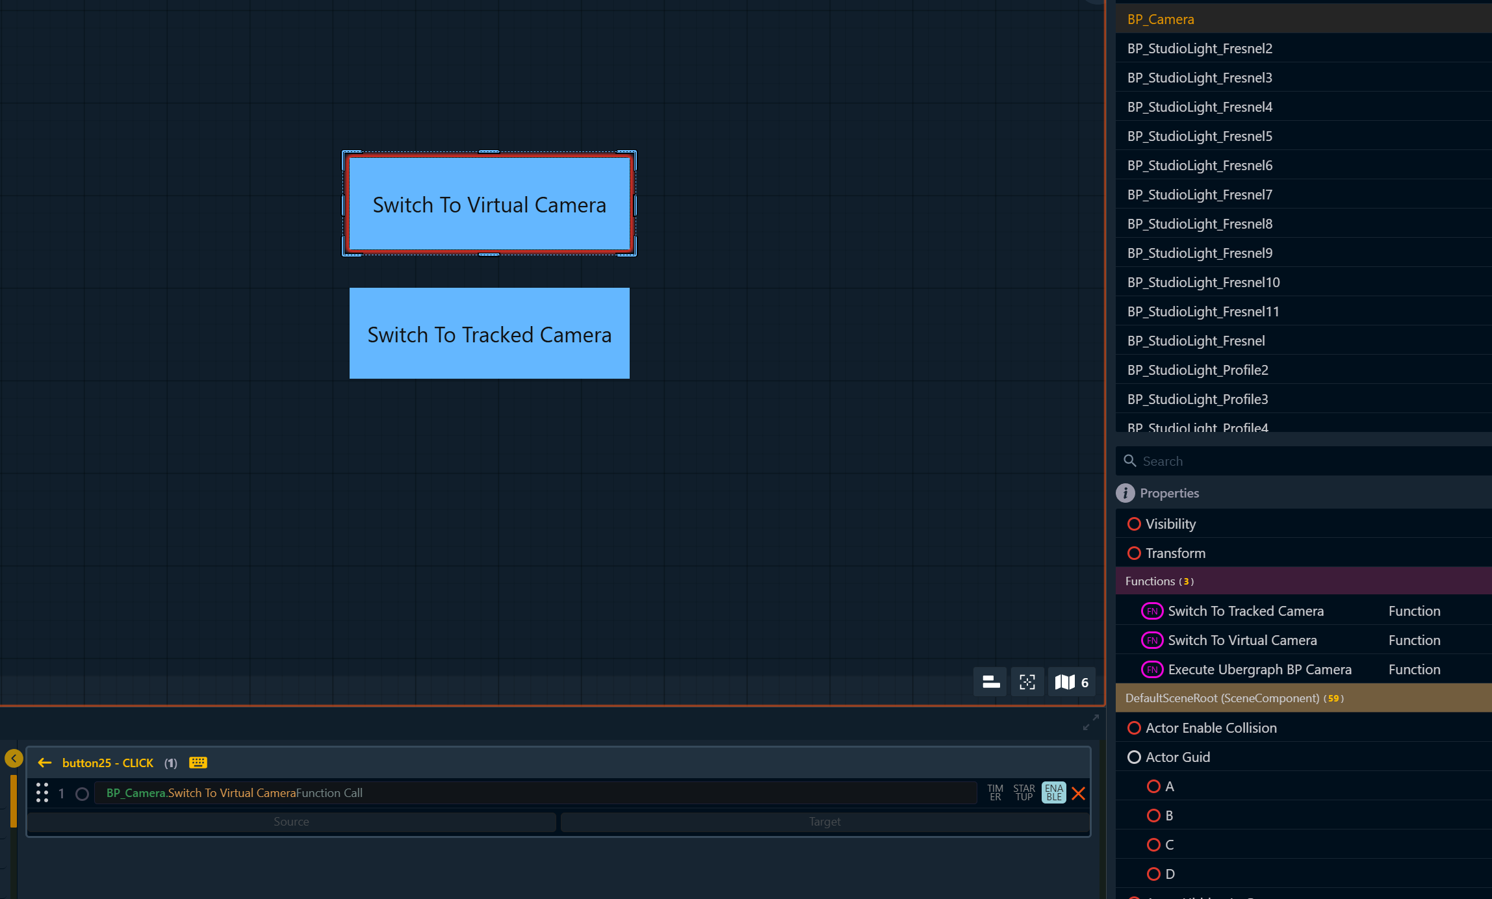Select BP_StudioLight_Fresnel10 in the list
Viewport: 1492px width, 899px height.
pos(1304,282)
